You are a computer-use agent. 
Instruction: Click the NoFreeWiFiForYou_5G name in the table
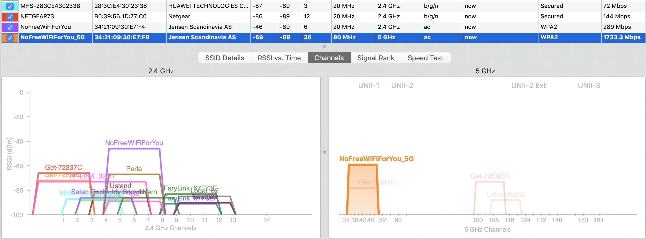[52, 37]
